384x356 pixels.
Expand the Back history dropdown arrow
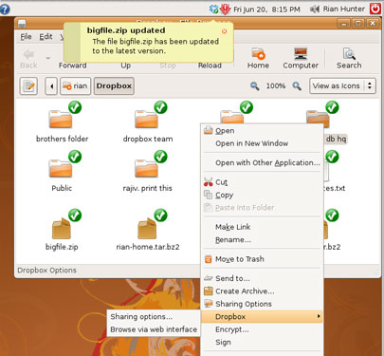coord(48,58)
